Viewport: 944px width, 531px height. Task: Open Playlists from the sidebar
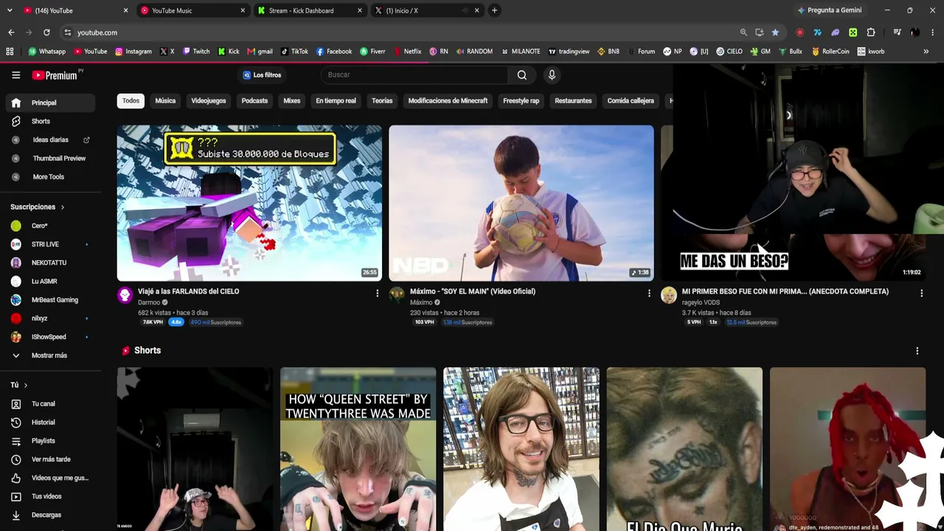point(49,441)
